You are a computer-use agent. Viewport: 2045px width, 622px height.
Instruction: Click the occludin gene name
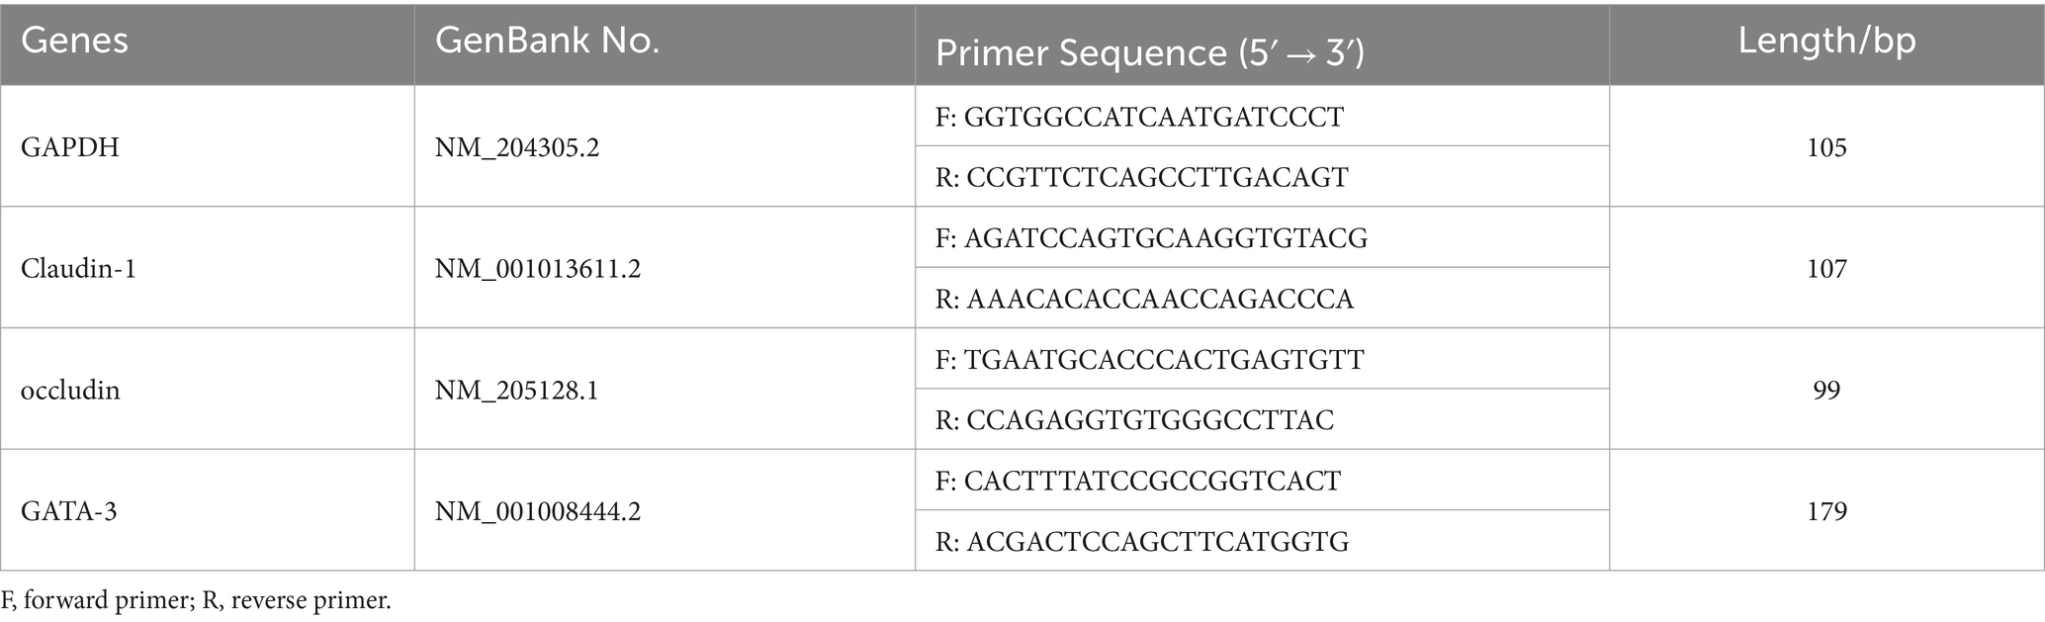tap(70, 391)
